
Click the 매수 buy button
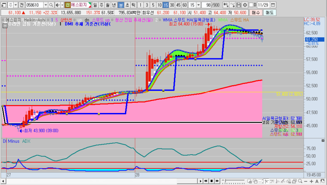256,13
